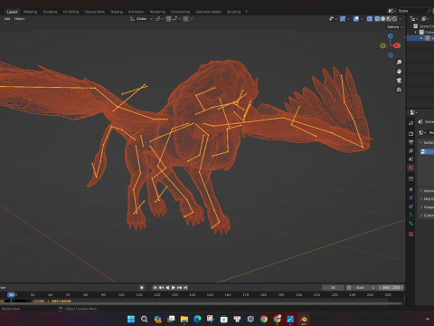434x326 pixels.
Task: Open the orange Object properties tab
Action: tap(411, 189)
